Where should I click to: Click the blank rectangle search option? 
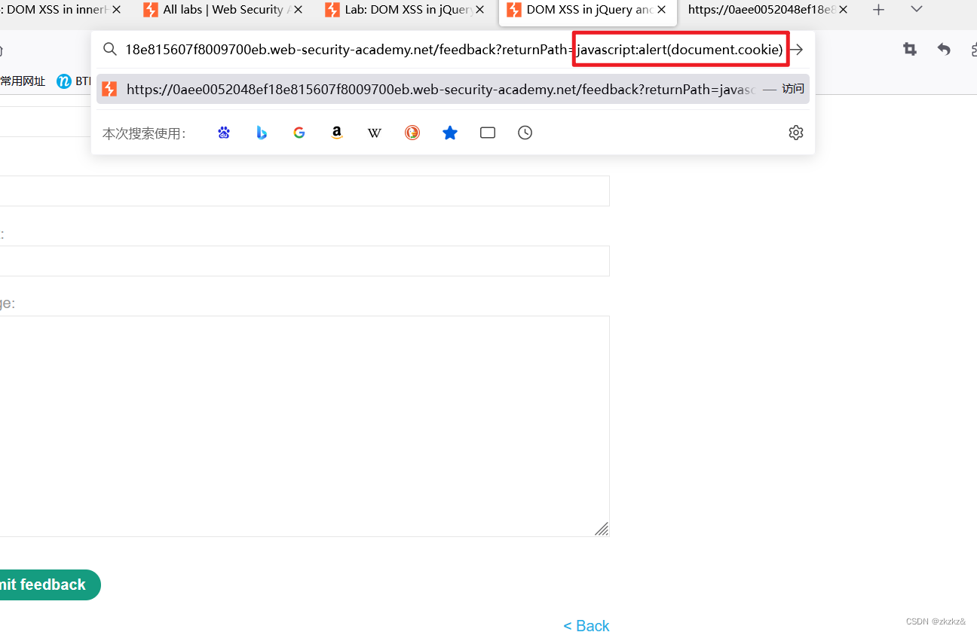pos(487,133)
